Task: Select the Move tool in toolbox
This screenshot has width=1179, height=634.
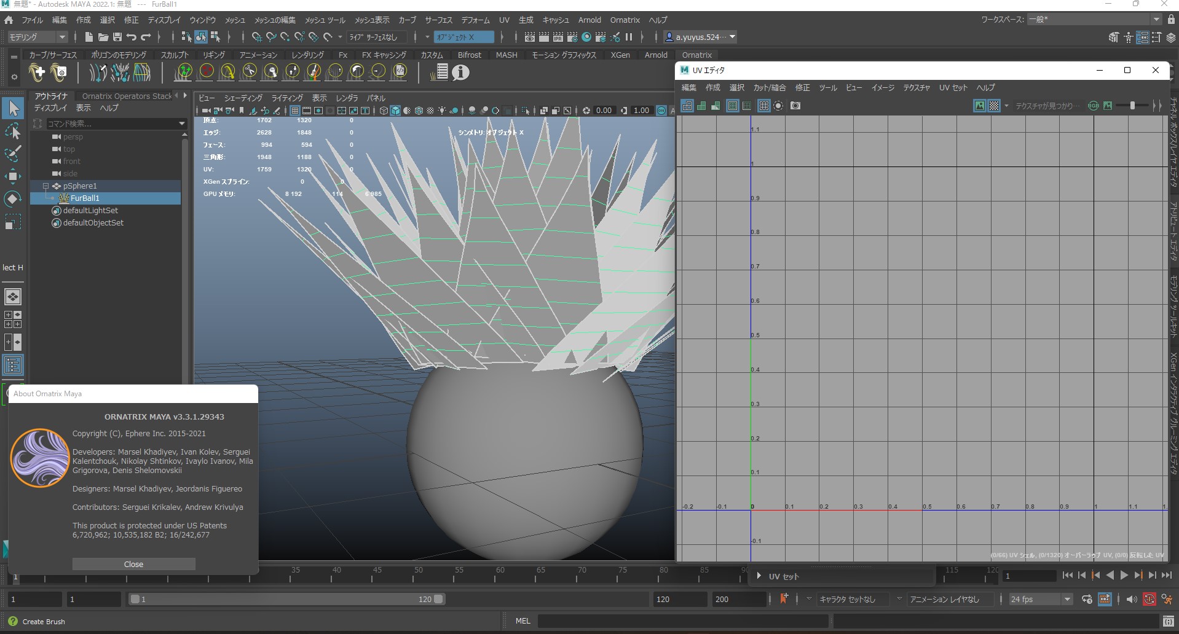Action: tap(13, 176)
